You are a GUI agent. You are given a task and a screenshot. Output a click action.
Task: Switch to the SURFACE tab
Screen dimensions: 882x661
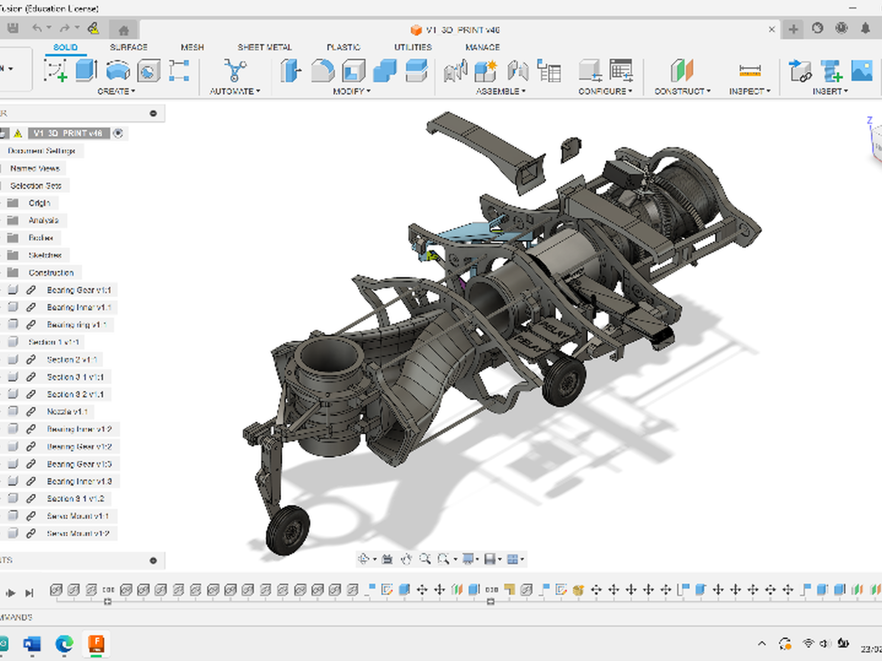click(x=128, y=47)
